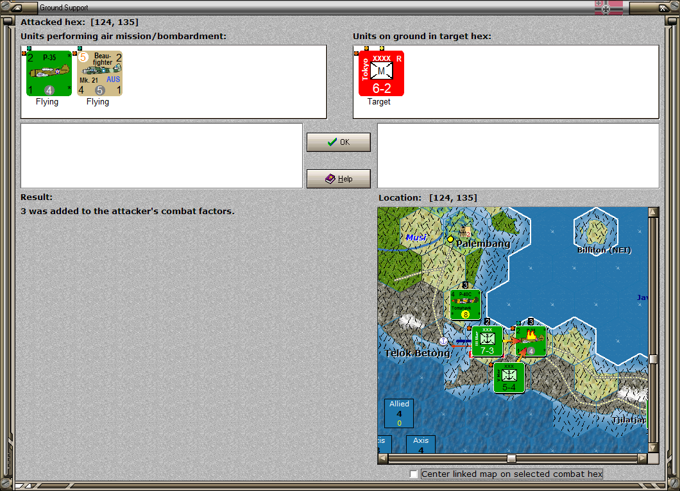Click the German flag icon in title bar
The image size is (680, 491).
(x=608, y=7)
